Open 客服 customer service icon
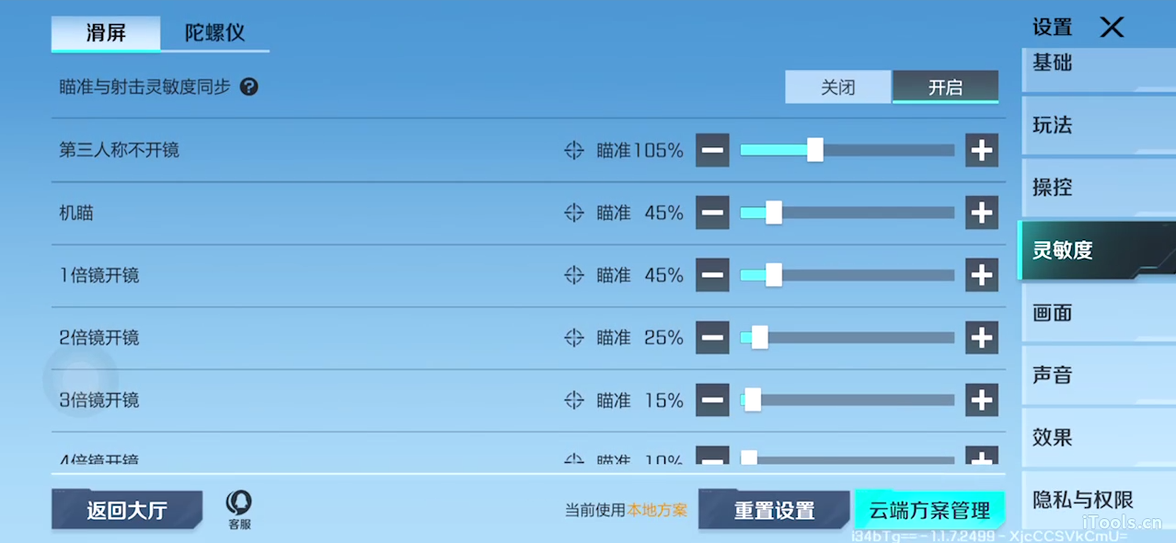This screenshot has height=543, width=1176. click(239, 508)
